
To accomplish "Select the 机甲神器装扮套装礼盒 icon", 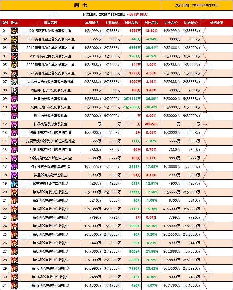I will point(15,116).
